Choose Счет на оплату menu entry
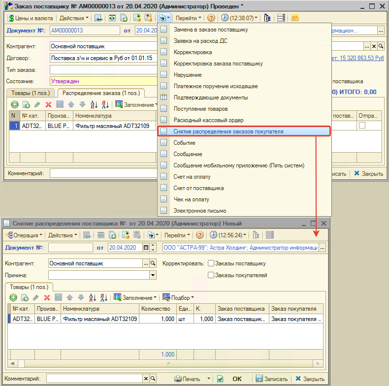 [x=192, y=177]
